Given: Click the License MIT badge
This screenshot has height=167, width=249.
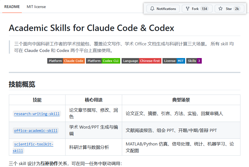Looking at the screenshot, I should [174, 61].
